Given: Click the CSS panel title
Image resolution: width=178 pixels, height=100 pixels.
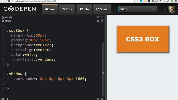Looking at the screenshot, I should point(8,21).
